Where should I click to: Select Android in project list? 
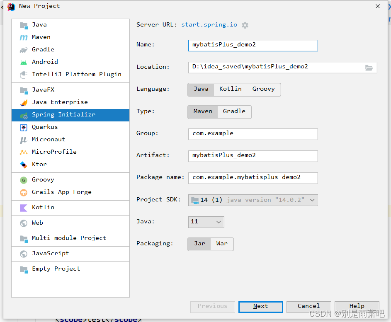pyautogui.click(x=70, y=62)
